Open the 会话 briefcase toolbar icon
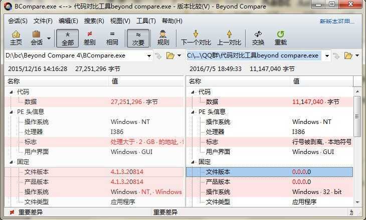This screenshot has width=366, height=220. tap(37, 38)
